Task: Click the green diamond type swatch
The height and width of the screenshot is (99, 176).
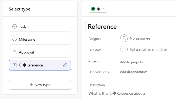Action: click(93, 9)
